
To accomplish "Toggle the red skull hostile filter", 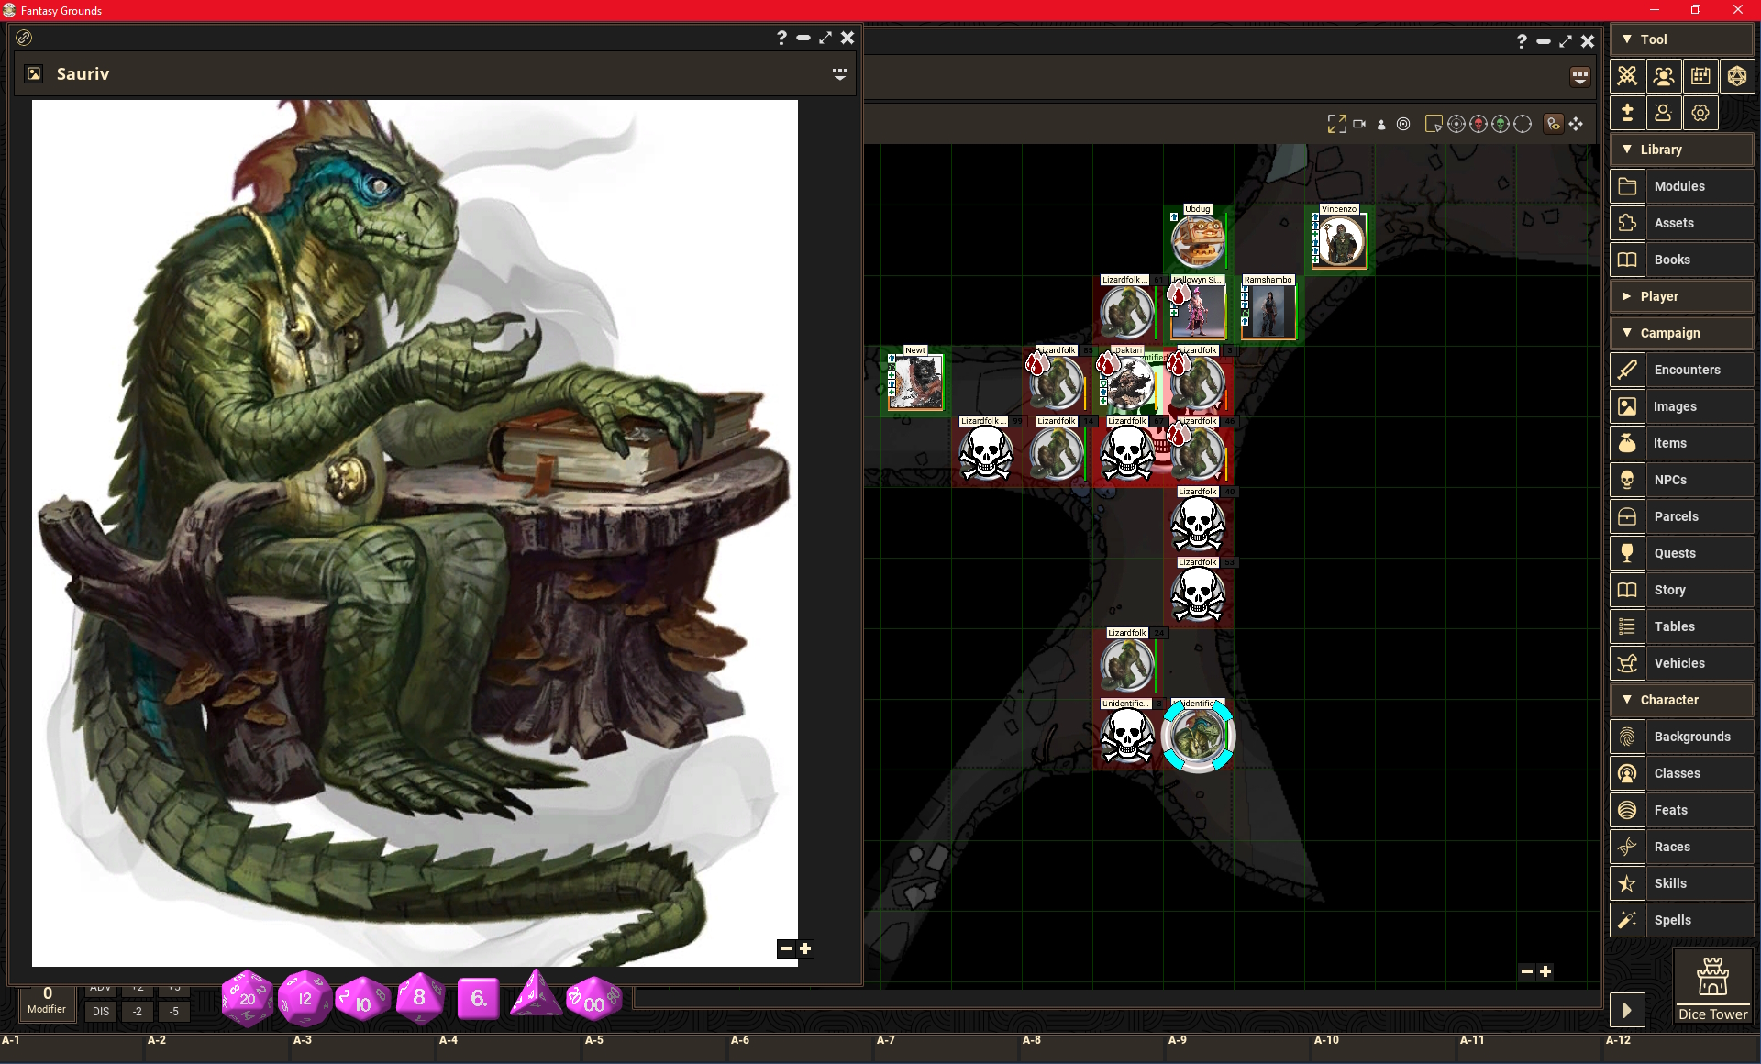I will click(x=1479, y=124).
